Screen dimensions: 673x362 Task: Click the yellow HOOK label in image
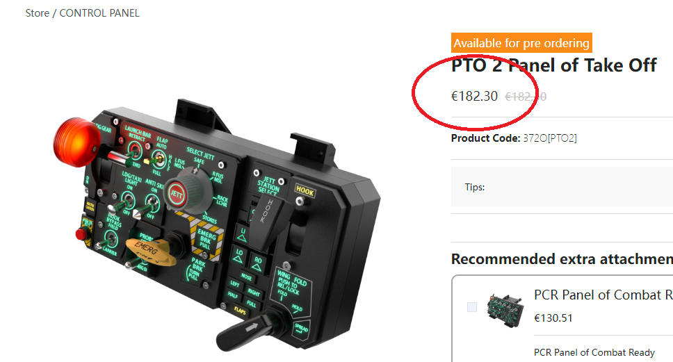305,191
